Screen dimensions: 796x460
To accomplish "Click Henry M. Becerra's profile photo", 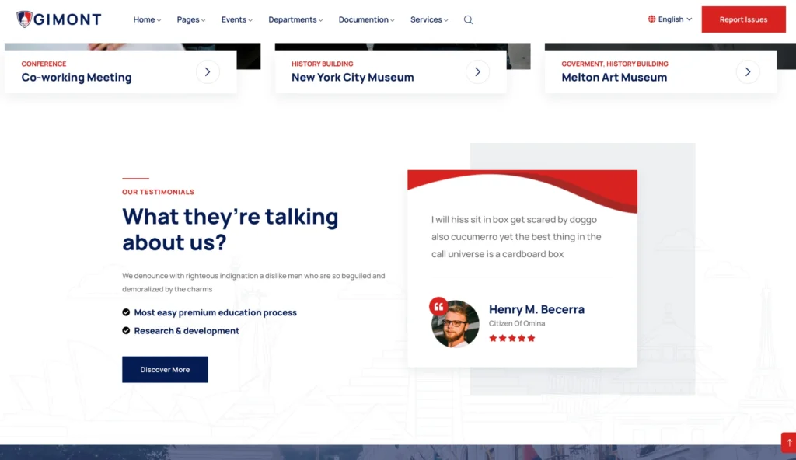I will [x=457, y=325].
